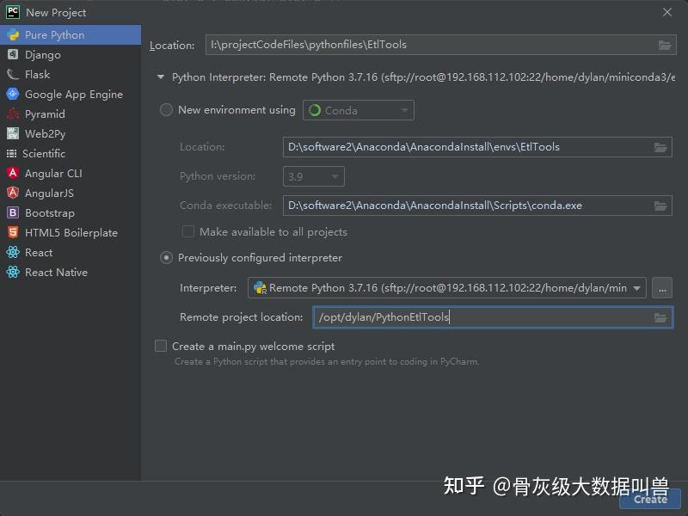
Task: Click the Create button
Action: pyautogui.click(x=649, y=499)
